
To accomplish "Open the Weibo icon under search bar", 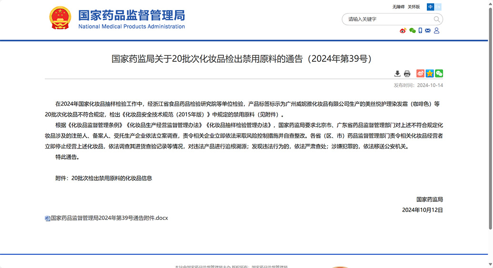I will point(403,30).
